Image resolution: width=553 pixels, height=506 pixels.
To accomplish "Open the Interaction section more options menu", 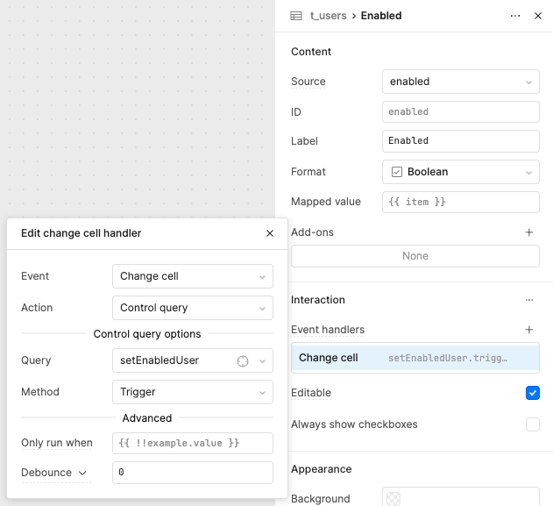I will coord(529,300).
